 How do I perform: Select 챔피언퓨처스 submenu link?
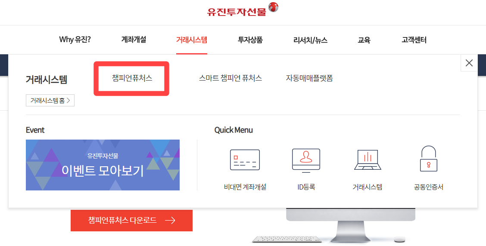click(x=132, y=78)
